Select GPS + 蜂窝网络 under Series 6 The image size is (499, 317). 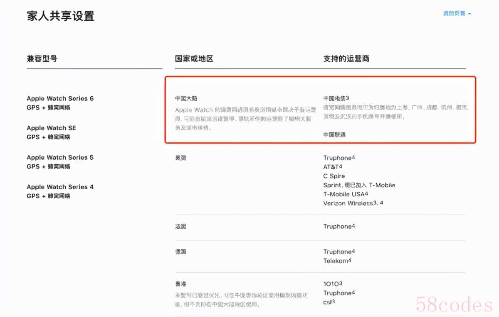49,107
